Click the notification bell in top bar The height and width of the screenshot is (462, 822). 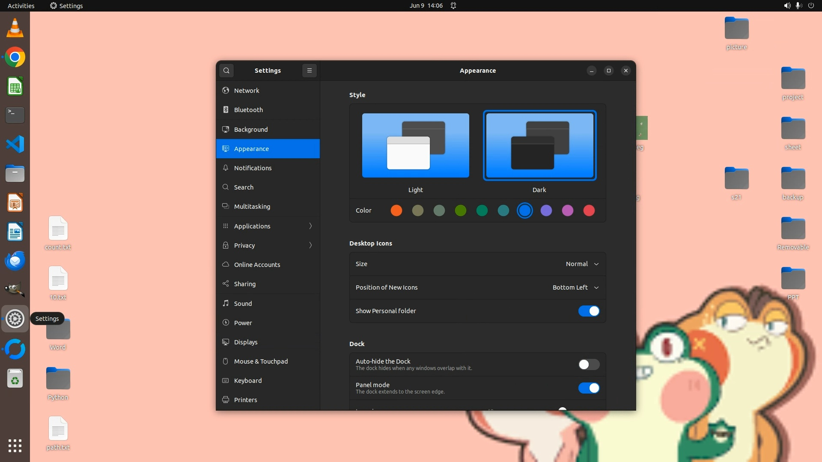tap(453, 6)
